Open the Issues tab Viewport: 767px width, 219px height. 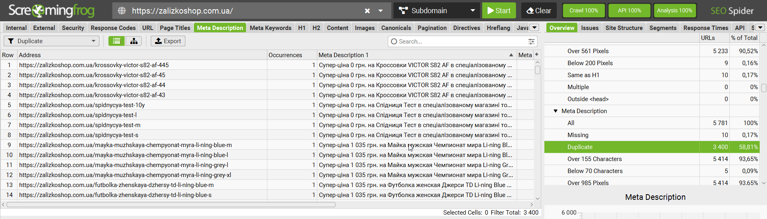590,28
